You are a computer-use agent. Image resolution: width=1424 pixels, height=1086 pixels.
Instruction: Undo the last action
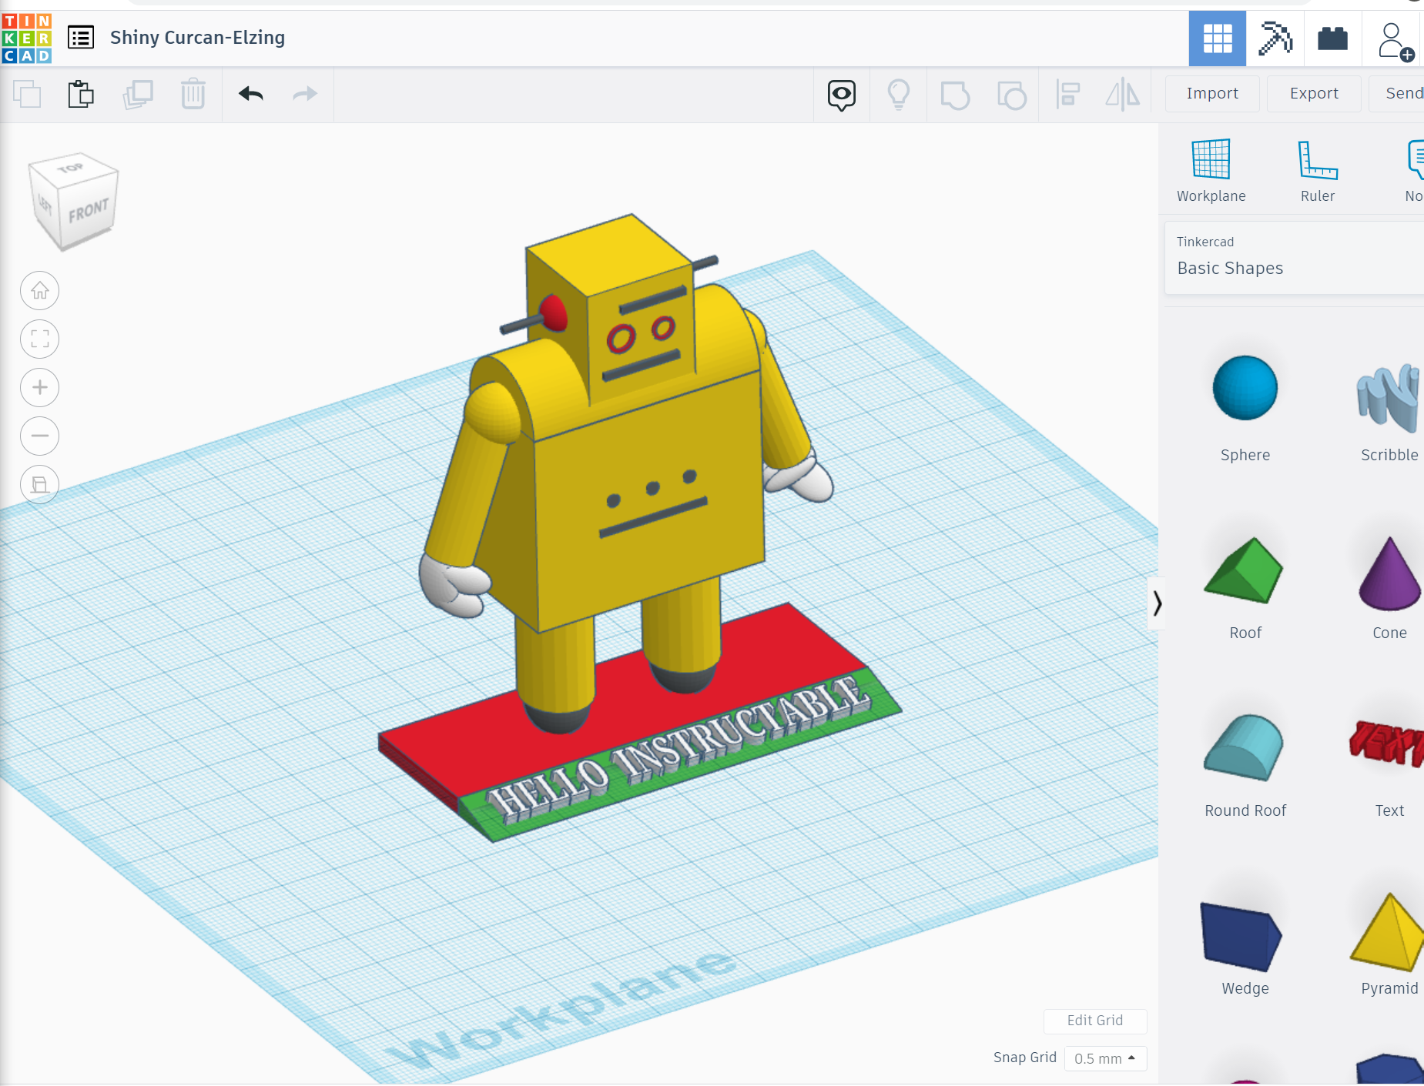(x=251, y=94)
